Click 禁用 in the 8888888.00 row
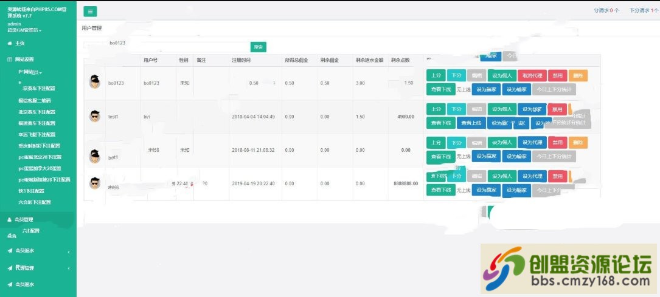 coord(557,176)
